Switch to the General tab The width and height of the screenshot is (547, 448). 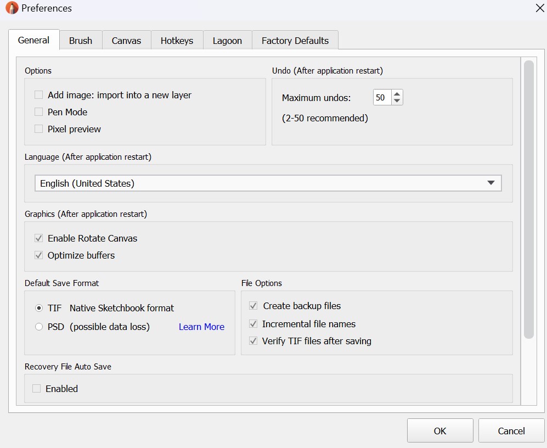34,40
